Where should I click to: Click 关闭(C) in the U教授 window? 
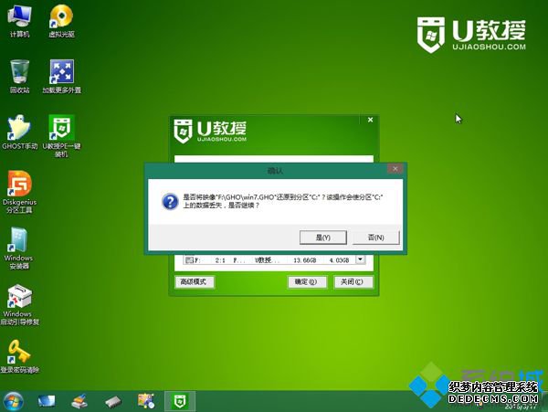(353, 281)
